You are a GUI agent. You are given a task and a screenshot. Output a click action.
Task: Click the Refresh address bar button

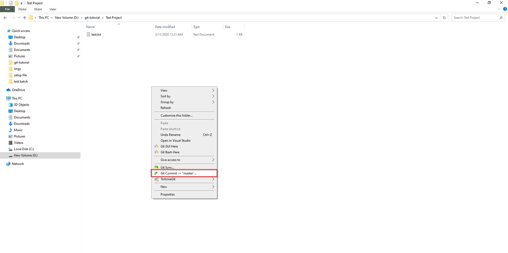coord(444,18)
